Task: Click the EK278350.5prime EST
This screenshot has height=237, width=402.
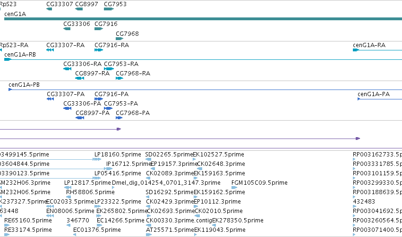Action: coord(238,221)
